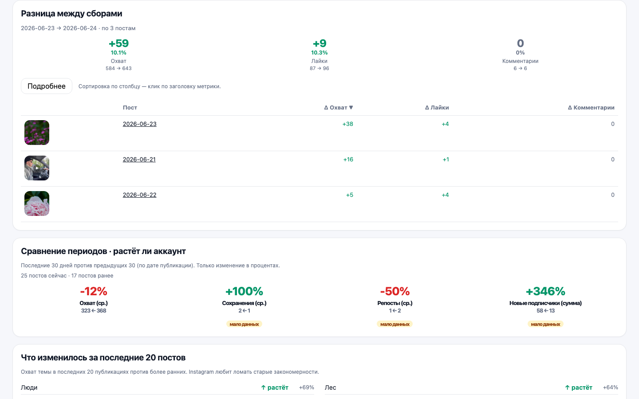Sort table by Δ Лайки header

point(437,108)
